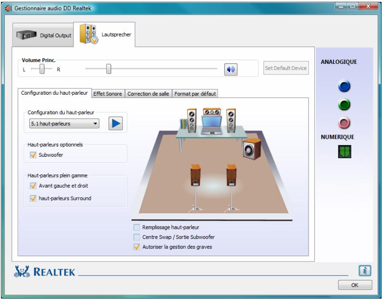This screenshot has width=382, height=300.
Task: Click the pink analog jack connector
Action: coord(344,123)
